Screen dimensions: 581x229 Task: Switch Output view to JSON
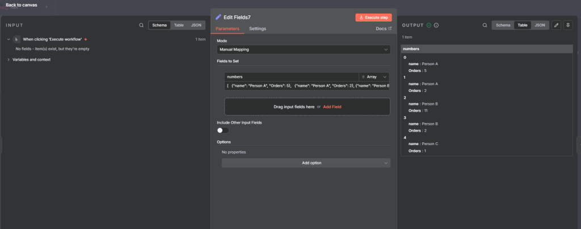(x=540, y=26)
